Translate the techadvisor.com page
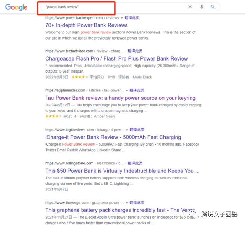This screenshot has height=225, width=245. click(x=135, y=51)
